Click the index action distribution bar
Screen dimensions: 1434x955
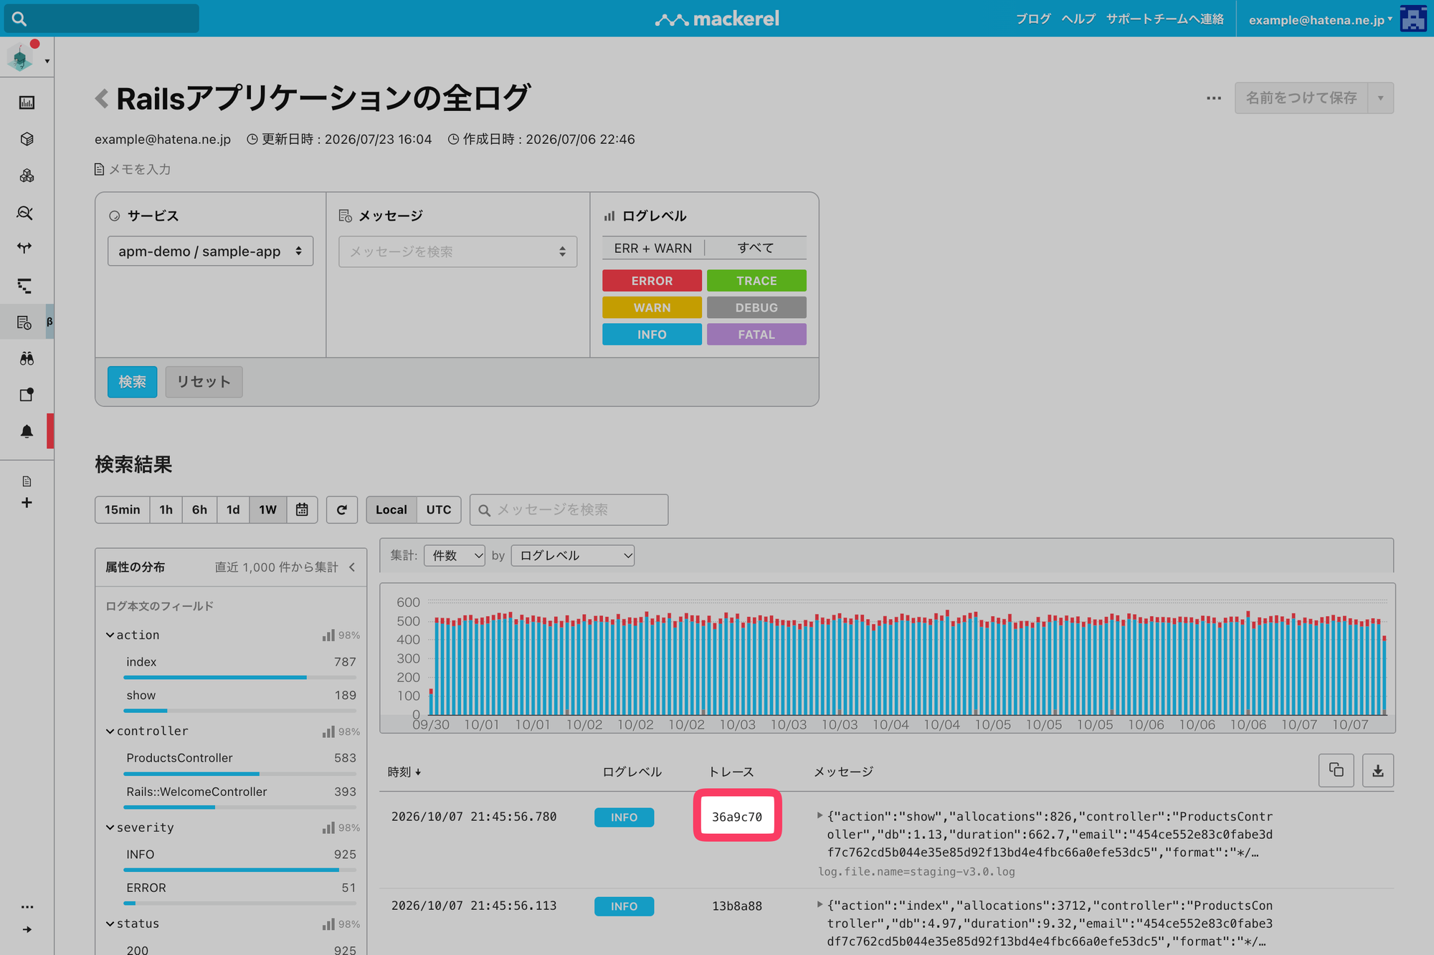(x=239, y=677)
